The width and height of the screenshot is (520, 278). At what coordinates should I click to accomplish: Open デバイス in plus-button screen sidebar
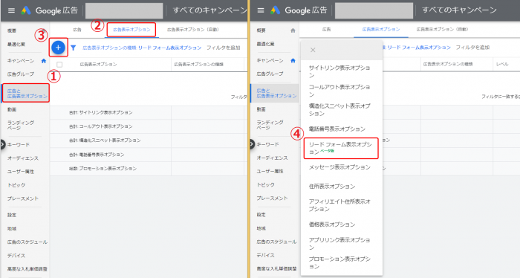click(x=16, y=256)
